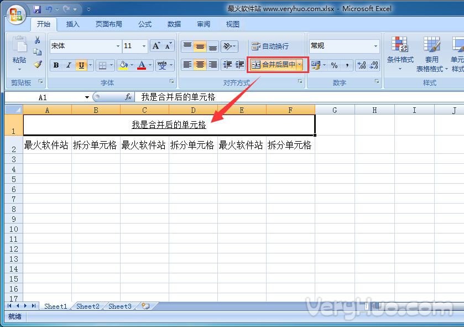Image resolution: width=464 pixels, height=327 pixels.
Task: Switch to the 页面布局 ribbon tab
Action: (108, 24)
